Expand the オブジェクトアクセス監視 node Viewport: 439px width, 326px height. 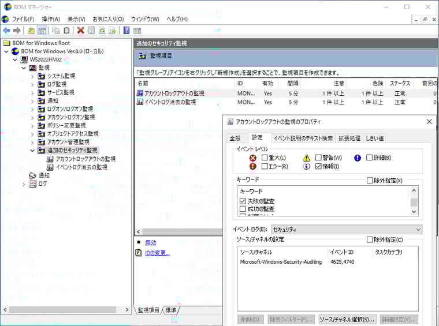click(32, 134)
